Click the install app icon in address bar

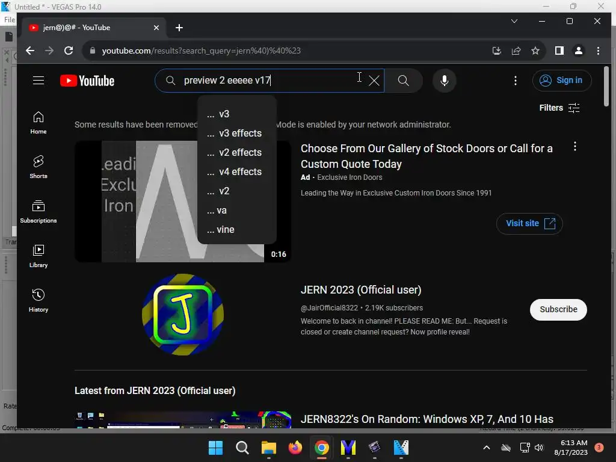click(x=496, y=51)
